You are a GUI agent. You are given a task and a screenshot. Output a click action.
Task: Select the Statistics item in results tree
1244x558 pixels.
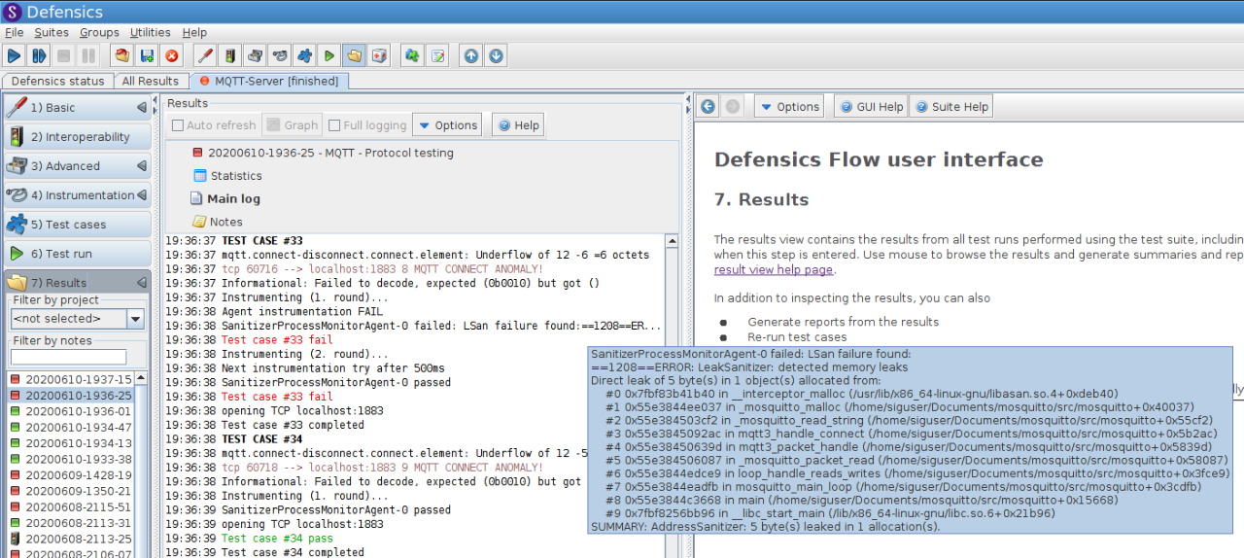tap(236, 176)
